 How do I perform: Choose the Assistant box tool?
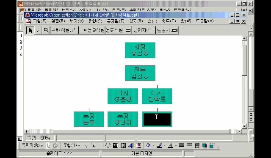(x=167, y=30)
